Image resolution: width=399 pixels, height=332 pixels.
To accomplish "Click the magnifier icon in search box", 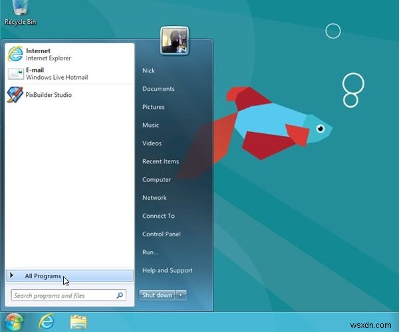I will click(x=120, y=295).
